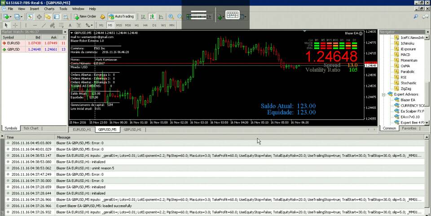Screen dimensions: 431x216
Task: Switch chart to candlesticks display
Action: coord(153,17)
